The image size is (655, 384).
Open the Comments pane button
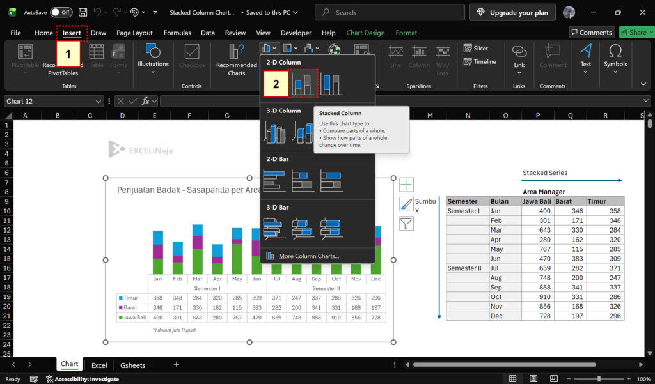pos(592,32)
